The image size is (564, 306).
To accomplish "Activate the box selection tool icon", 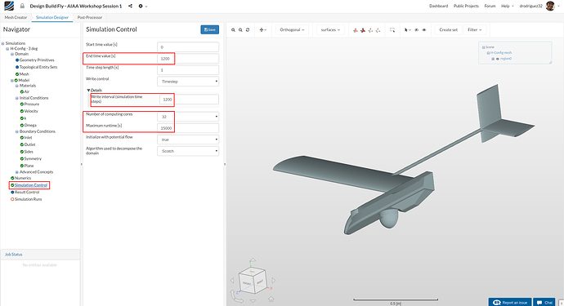I will tap(392, 30).
